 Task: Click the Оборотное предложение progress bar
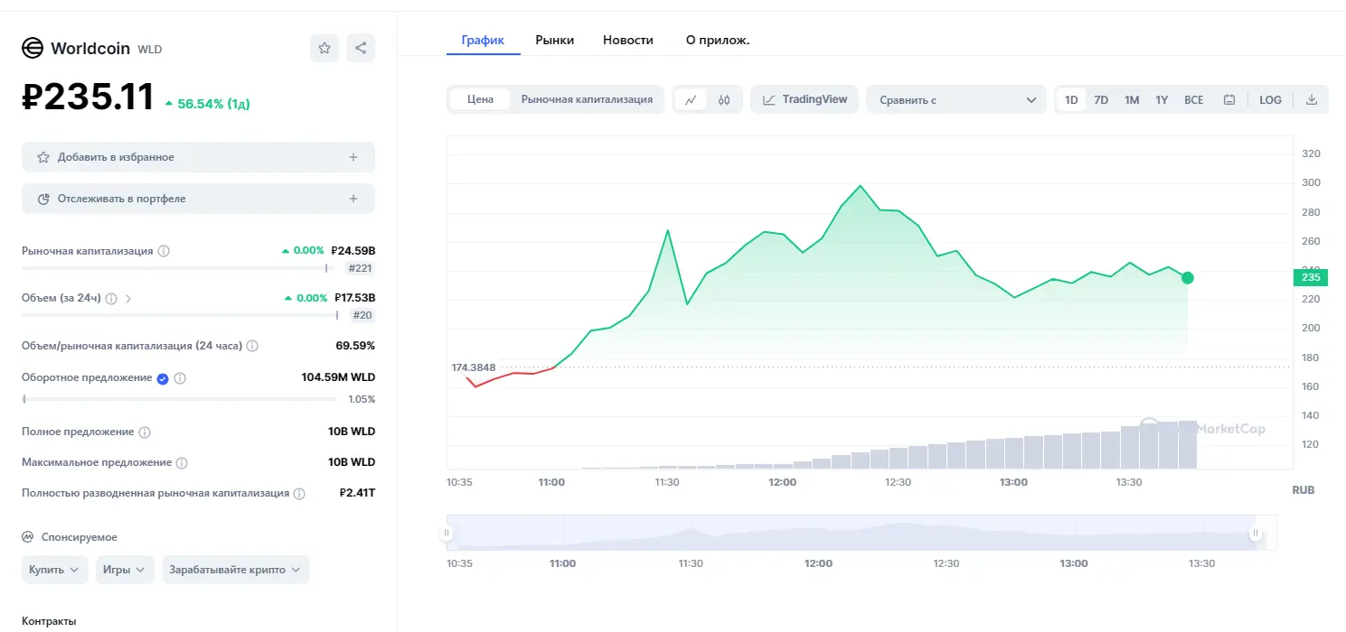tap(179, 399)
